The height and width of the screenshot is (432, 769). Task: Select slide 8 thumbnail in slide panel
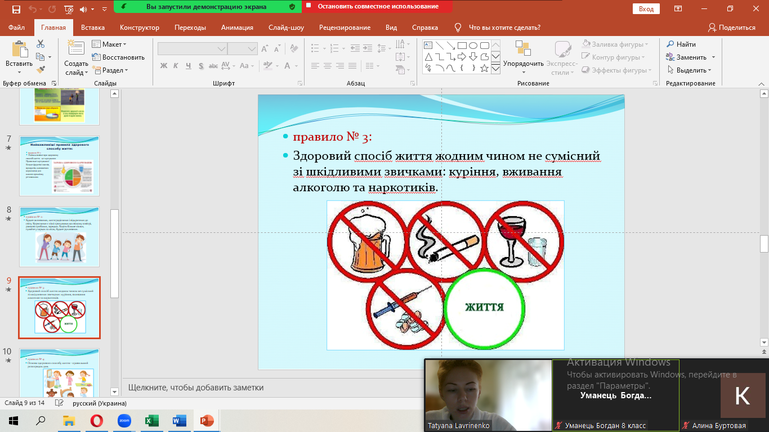coord(59,236)
